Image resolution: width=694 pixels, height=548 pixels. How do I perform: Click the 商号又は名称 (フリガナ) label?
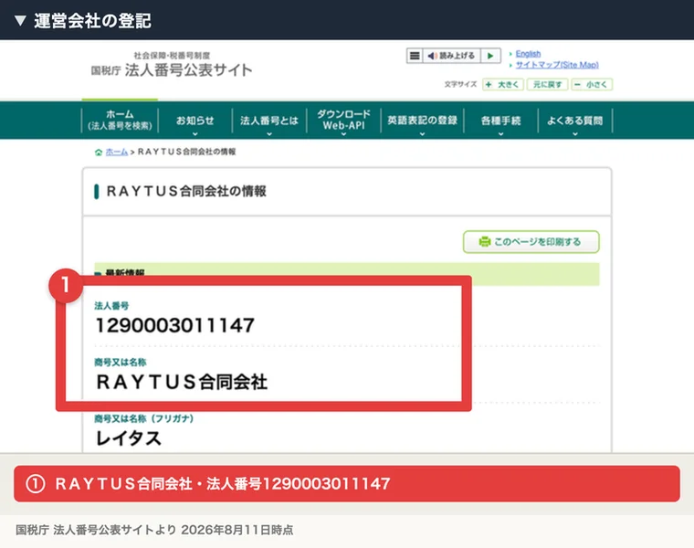click(x=144, y=418)
